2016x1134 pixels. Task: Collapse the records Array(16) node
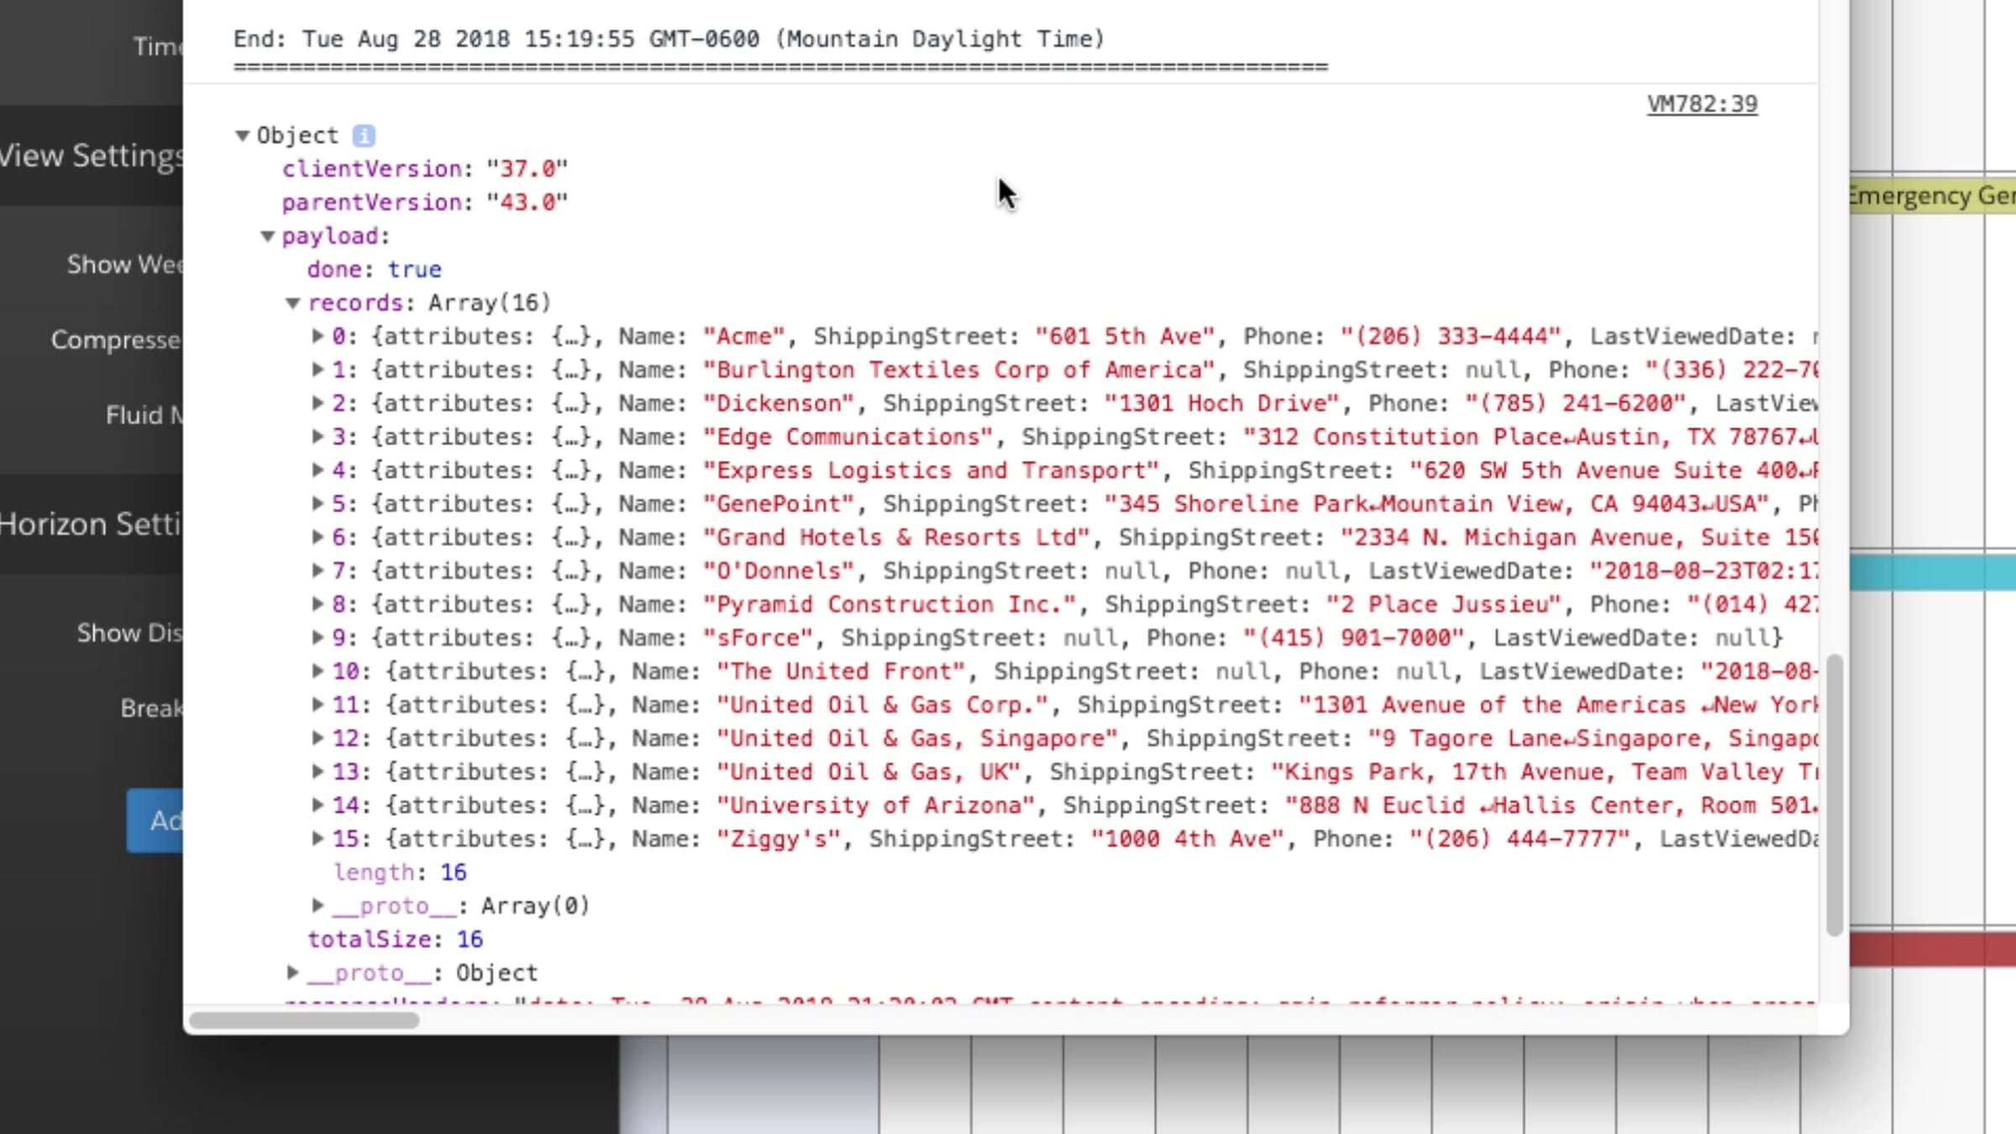click(292, 303)
